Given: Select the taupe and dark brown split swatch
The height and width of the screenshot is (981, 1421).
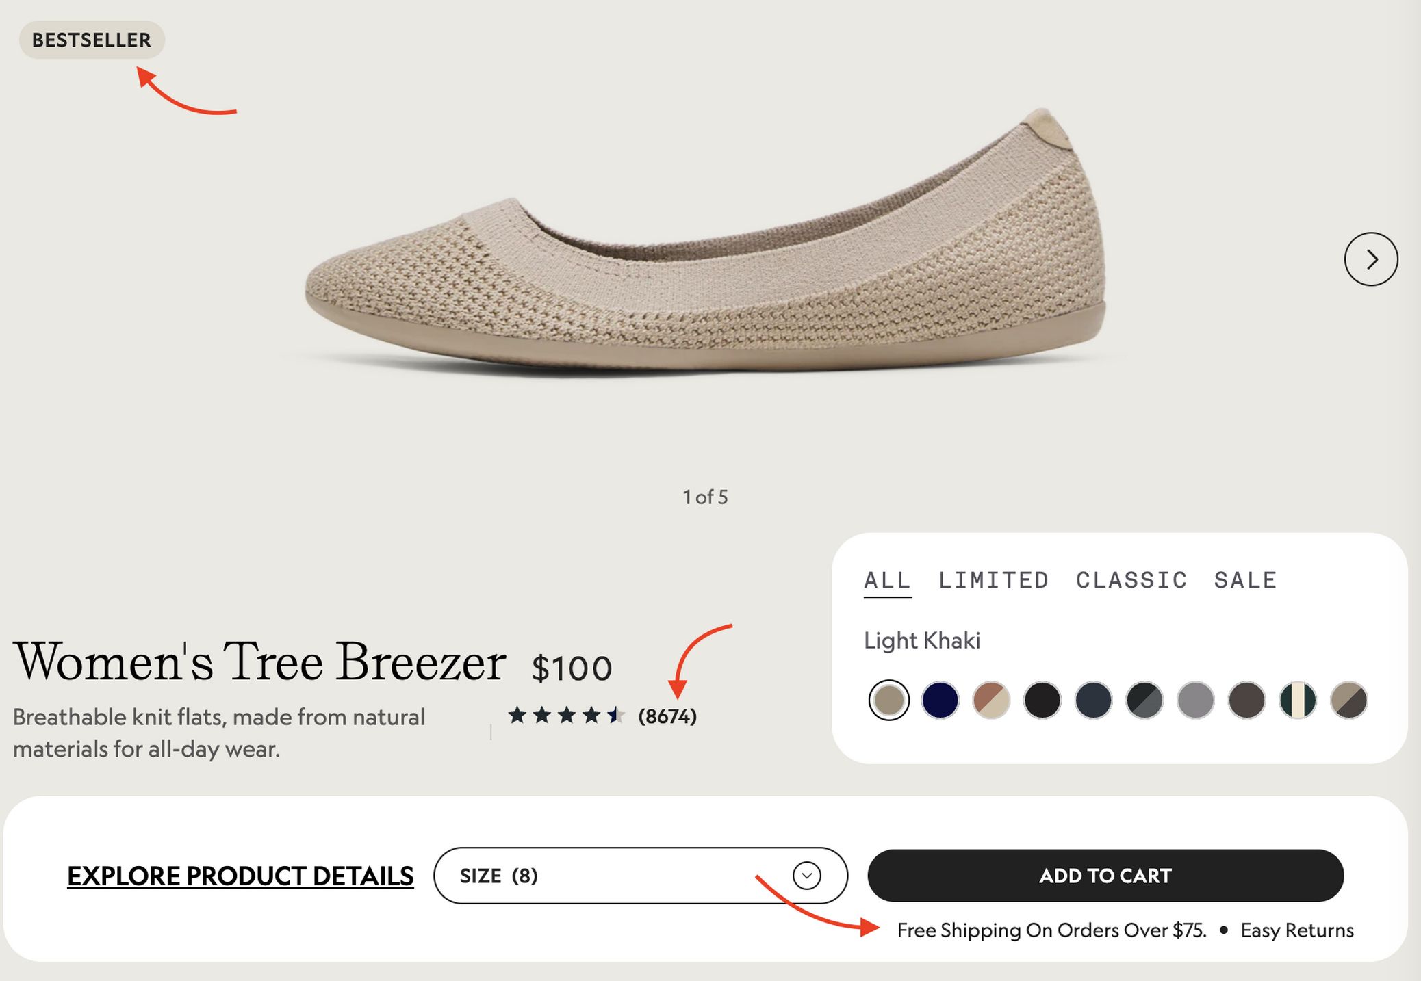Looking at the screenshot, I should click(1348, 700).
